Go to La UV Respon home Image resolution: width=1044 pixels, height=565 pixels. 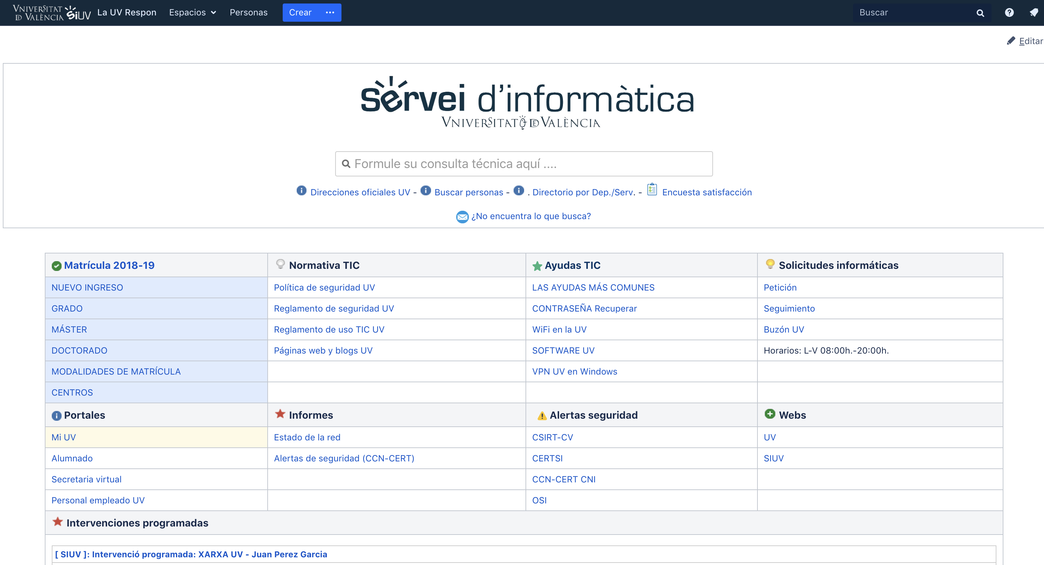(x=126, y=13)
